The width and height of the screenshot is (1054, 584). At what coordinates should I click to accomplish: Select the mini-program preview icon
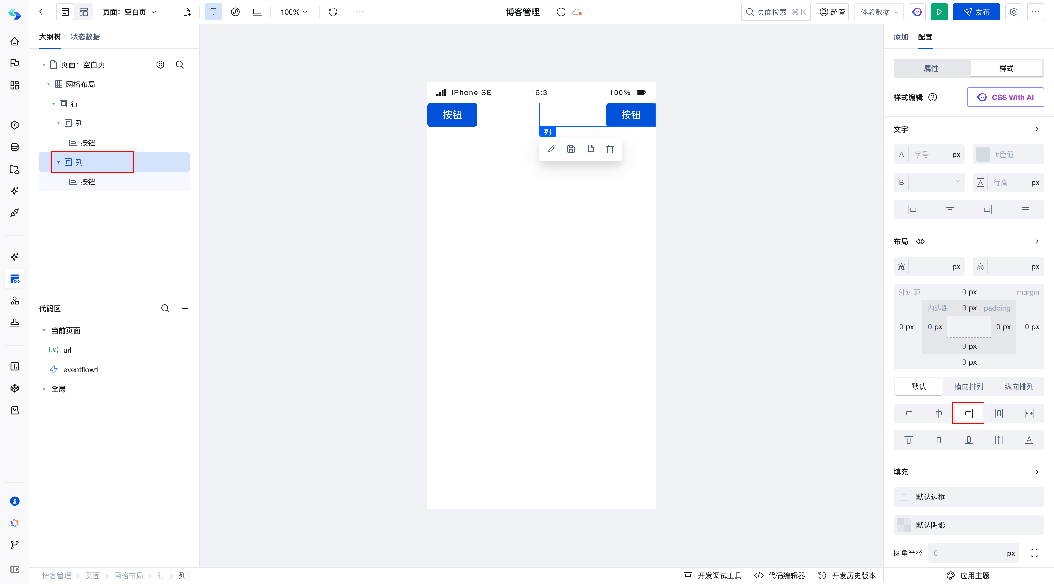(235, 12)
